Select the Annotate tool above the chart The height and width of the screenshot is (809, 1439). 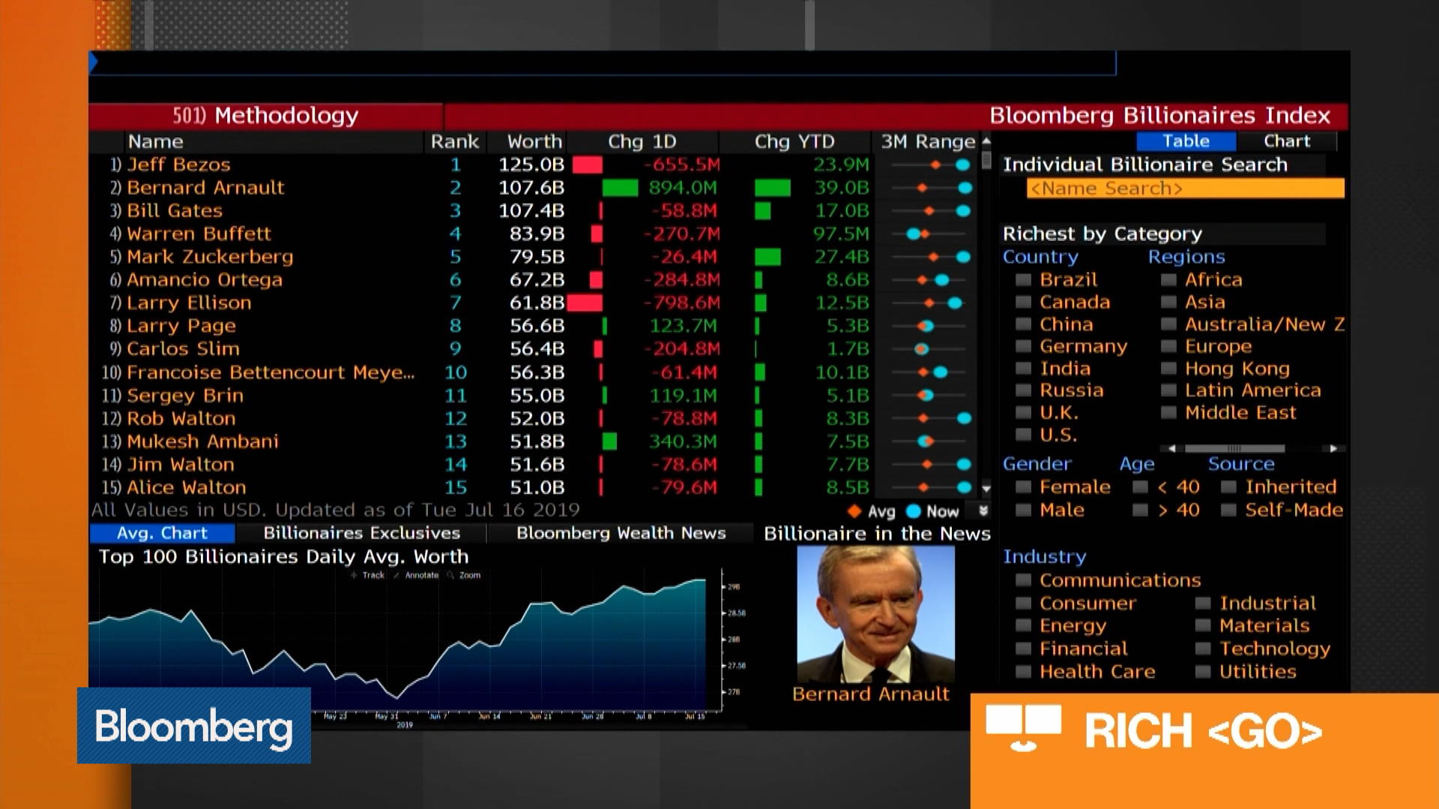coord(416,575)
